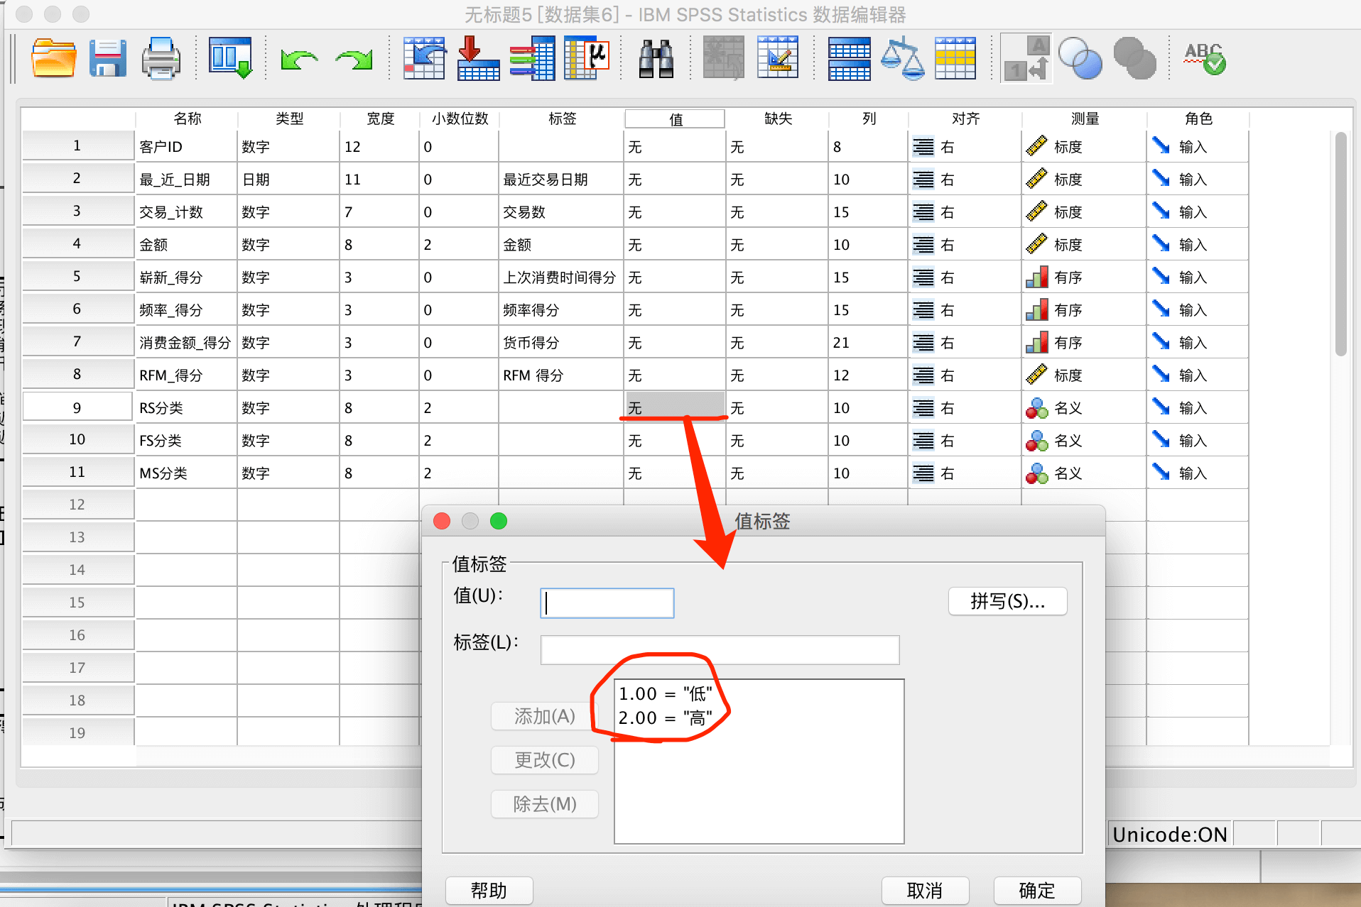Open Select Cases from the toolbar
This screenshot has width=1361, height=907.
[x=955, y=58]
